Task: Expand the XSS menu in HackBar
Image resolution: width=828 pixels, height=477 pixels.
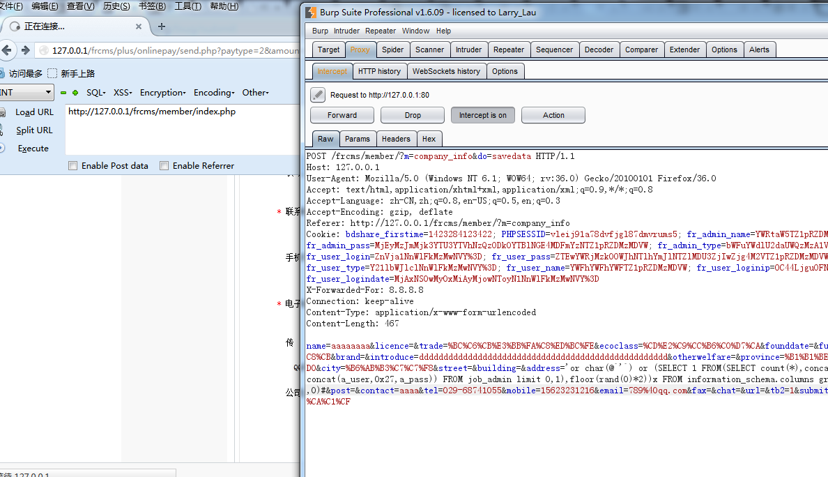Action: click(x=123, y=93)
